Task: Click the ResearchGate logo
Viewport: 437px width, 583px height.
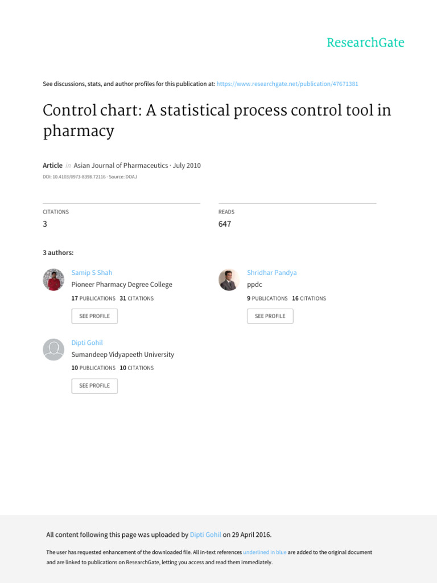Action: tap(365, 43)
